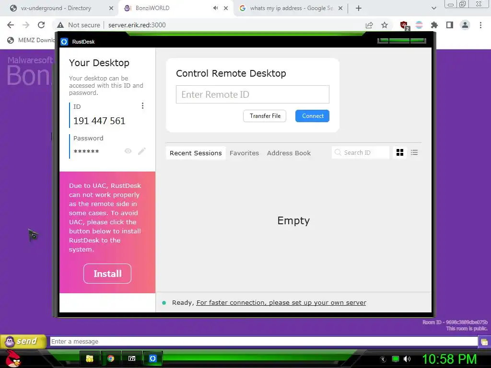This screenshot has height=368, width=491.
Task: Mute audio on the BonziWORLD tab
Action: pyautogui.click(x=215, y=8)
